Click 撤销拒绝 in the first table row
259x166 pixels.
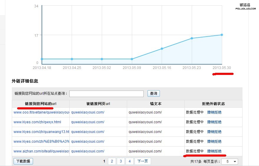(x=214, y=112)
